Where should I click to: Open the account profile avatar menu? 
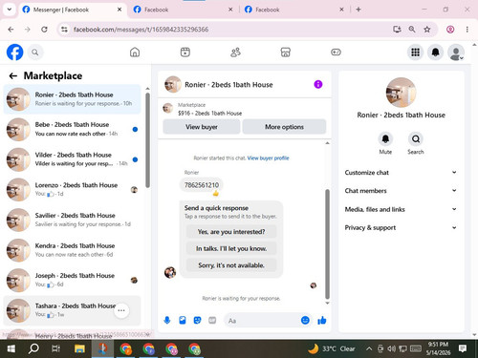[x=456, y=53]
